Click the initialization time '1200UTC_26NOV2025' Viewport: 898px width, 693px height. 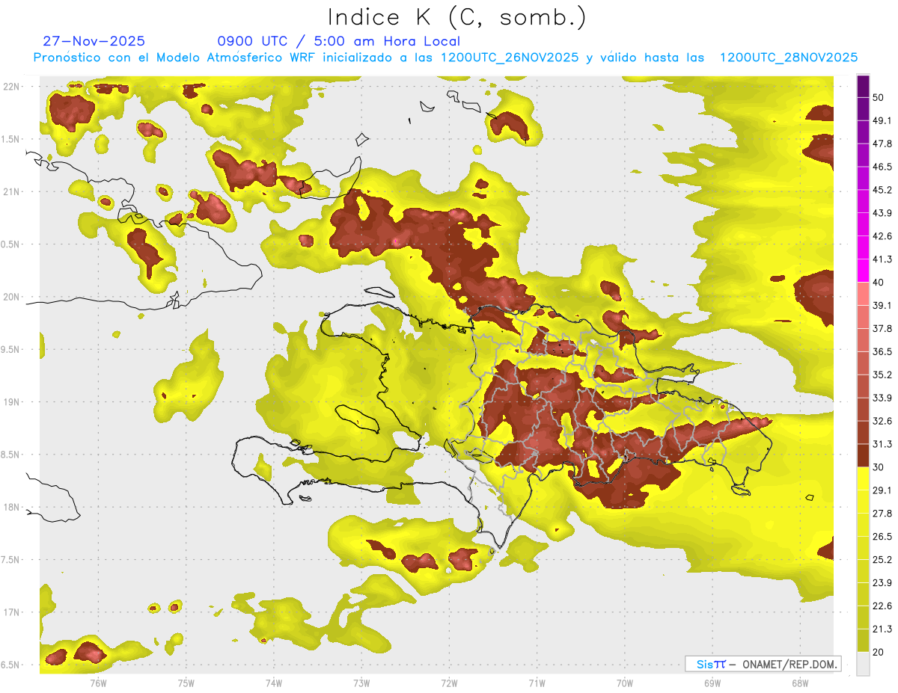510,58
